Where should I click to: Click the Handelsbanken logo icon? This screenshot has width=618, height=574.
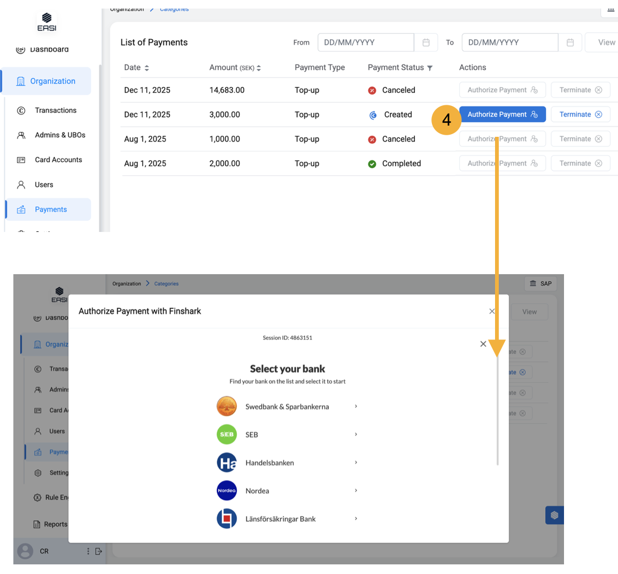(227, 463)
